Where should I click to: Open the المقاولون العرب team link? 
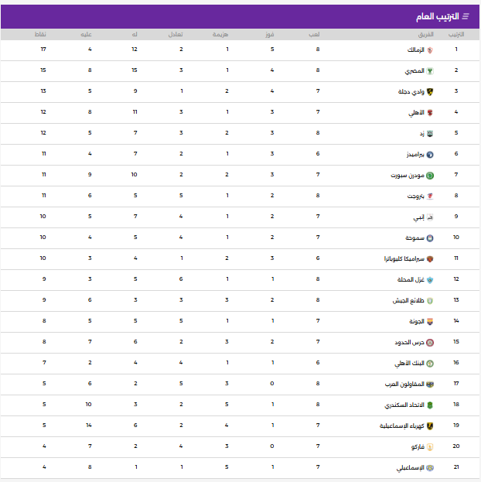[x=404, y=385]
